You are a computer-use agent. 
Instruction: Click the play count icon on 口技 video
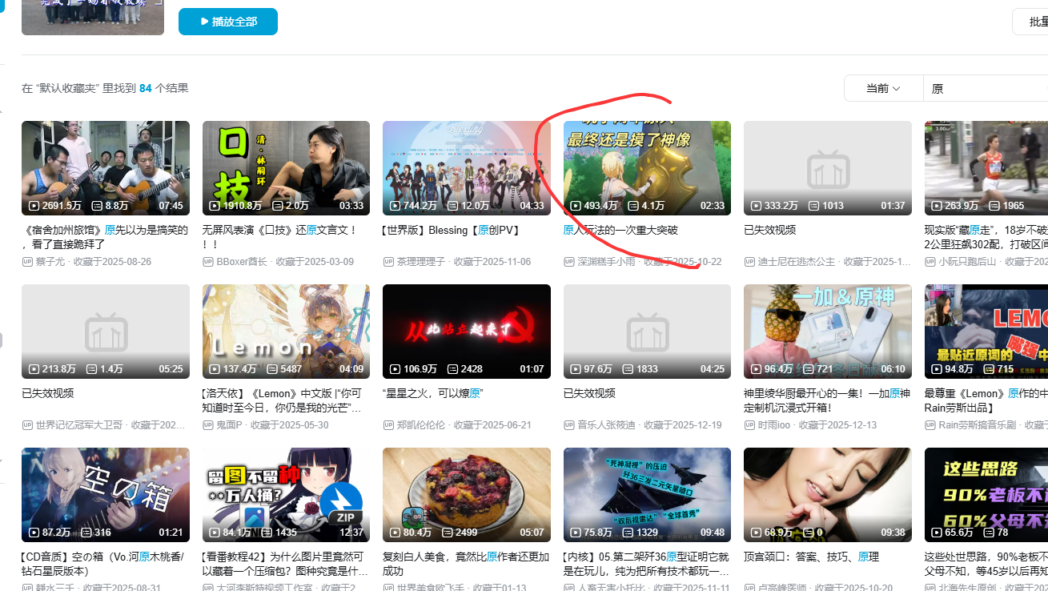[215, 206]
